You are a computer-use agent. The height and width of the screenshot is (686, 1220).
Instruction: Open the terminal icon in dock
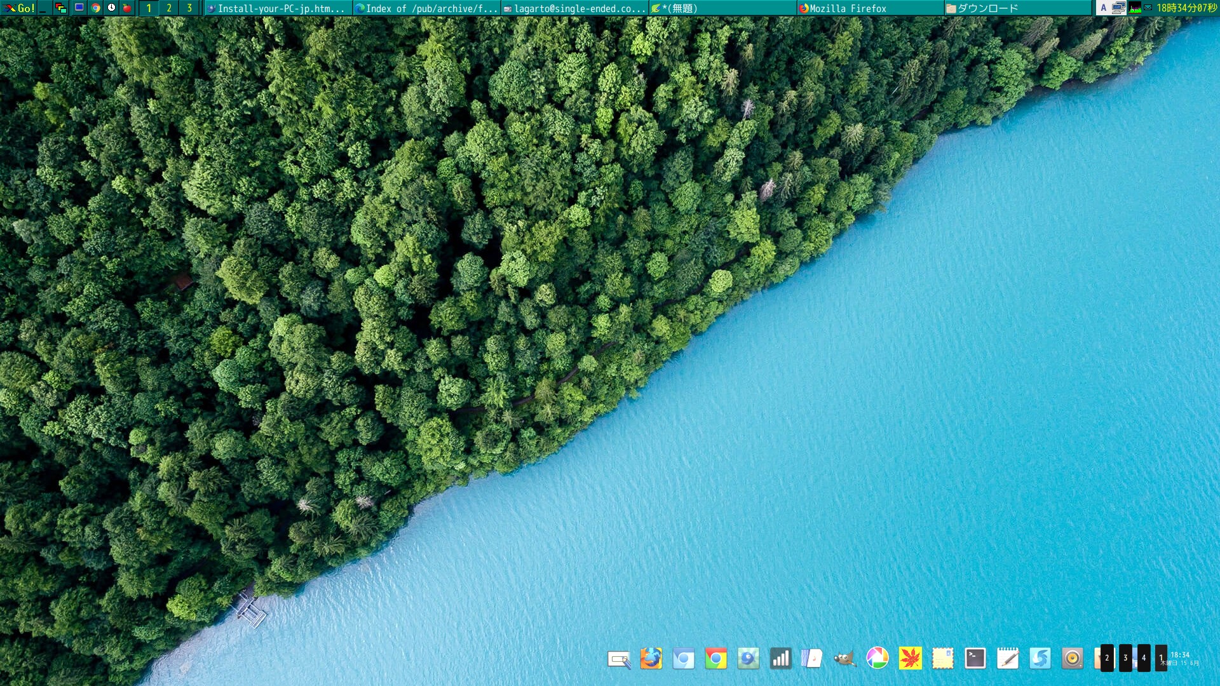[975, 659]
